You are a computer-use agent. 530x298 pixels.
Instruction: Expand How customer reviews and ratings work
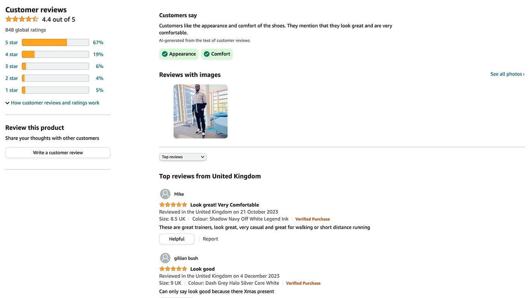tap(52, 103)
